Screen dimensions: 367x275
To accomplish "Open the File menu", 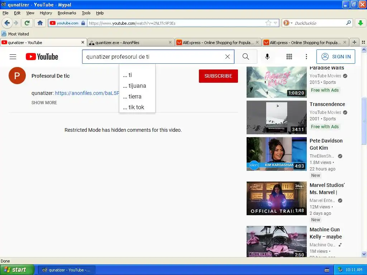I will pos(5,13).
